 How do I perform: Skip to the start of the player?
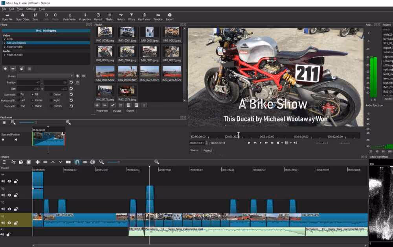coord(249,143)
